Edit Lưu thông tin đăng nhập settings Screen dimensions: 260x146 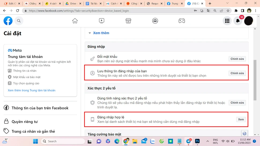(237, 73)
